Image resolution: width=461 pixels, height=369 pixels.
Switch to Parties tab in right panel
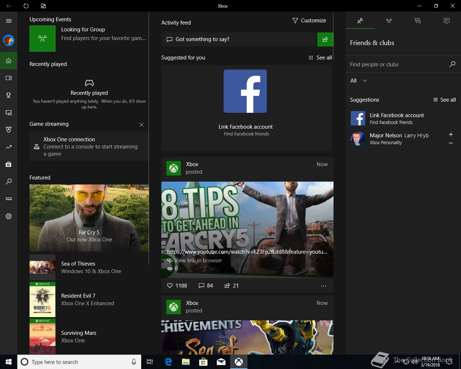click(x=389, y=21)
